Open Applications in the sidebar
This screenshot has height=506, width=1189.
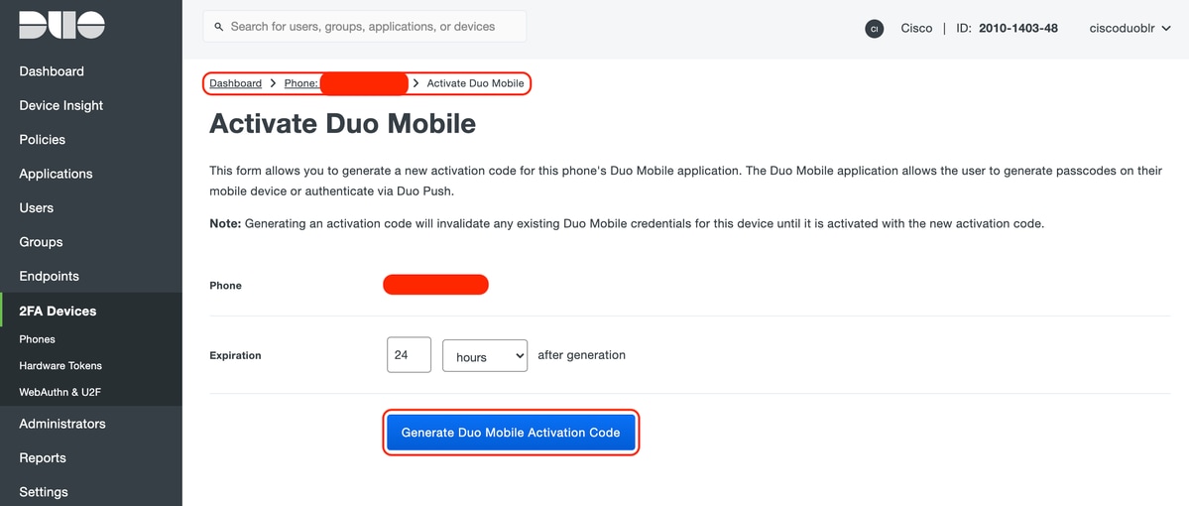pos(57,174)
